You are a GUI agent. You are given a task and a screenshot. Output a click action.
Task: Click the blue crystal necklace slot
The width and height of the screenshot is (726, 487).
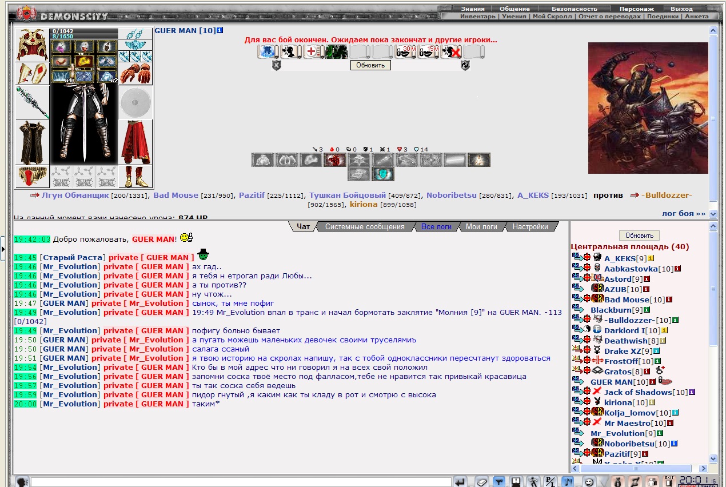click(x=135, y=46)
